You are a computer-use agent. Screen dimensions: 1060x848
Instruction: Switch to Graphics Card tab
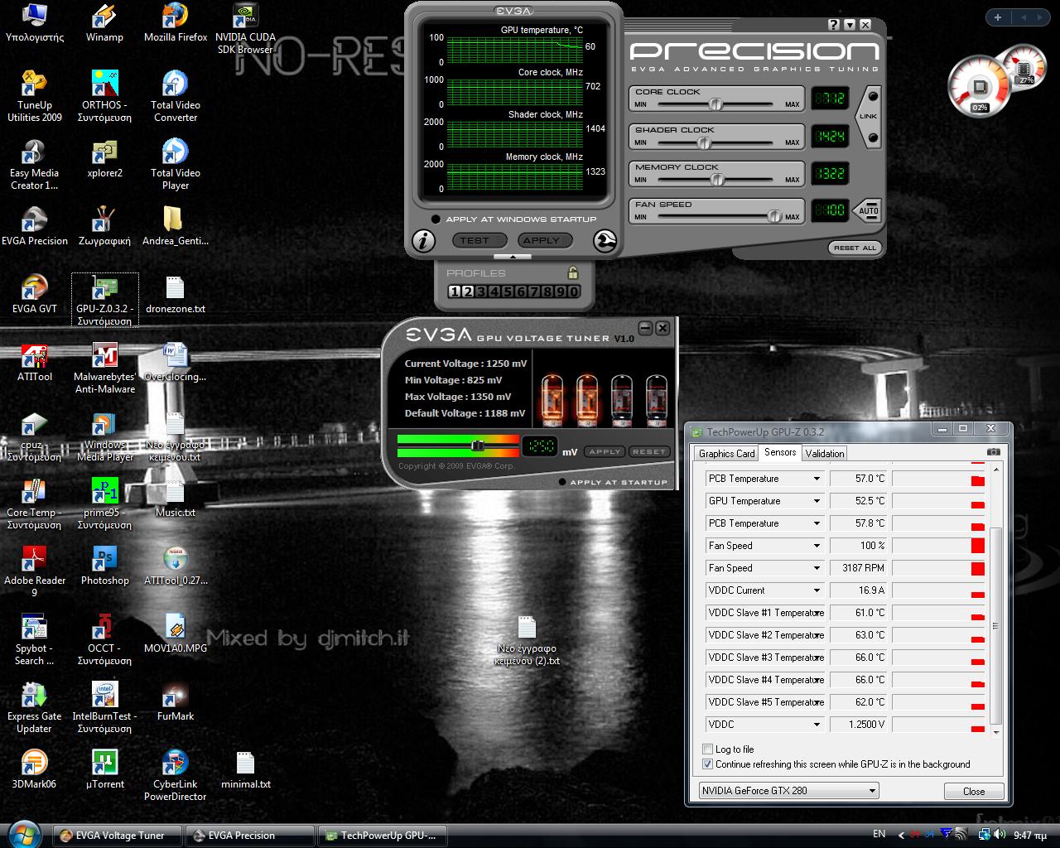click(x=726, y=454)
